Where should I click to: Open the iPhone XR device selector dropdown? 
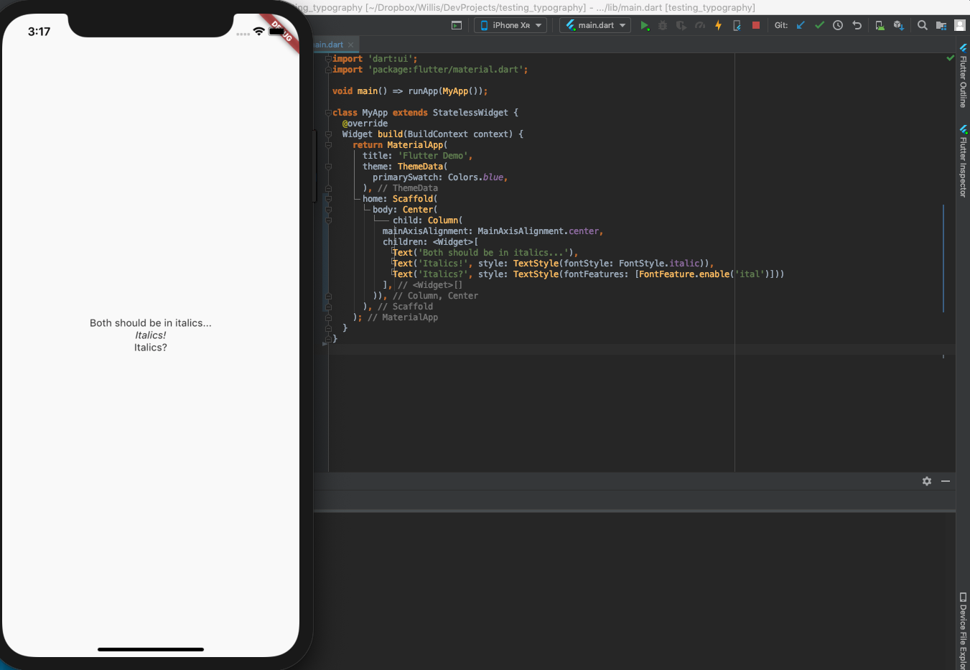coord(510,24)
